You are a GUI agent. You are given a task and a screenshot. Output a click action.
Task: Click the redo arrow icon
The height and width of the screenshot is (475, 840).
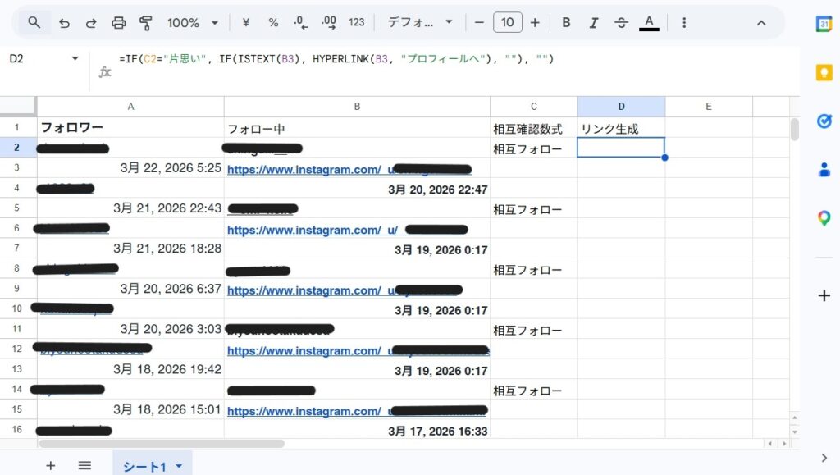pos(91,23)
